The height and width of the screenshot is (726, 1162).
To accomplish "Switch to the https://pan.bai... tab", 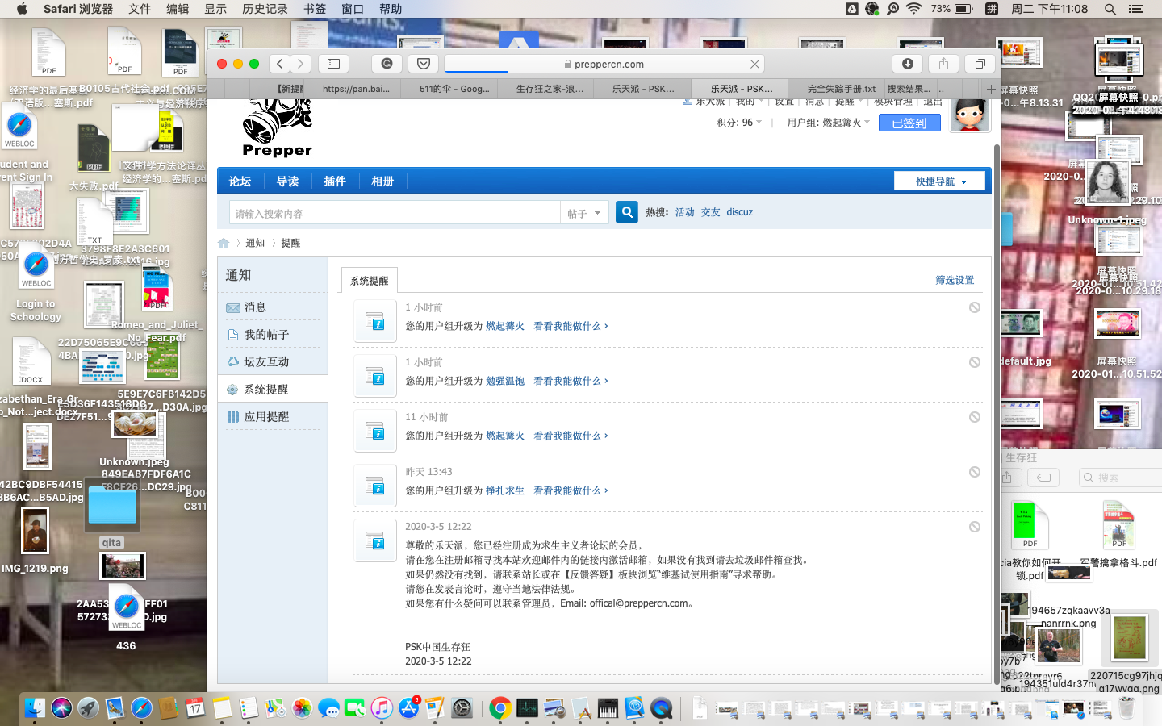I will point(356,89).
